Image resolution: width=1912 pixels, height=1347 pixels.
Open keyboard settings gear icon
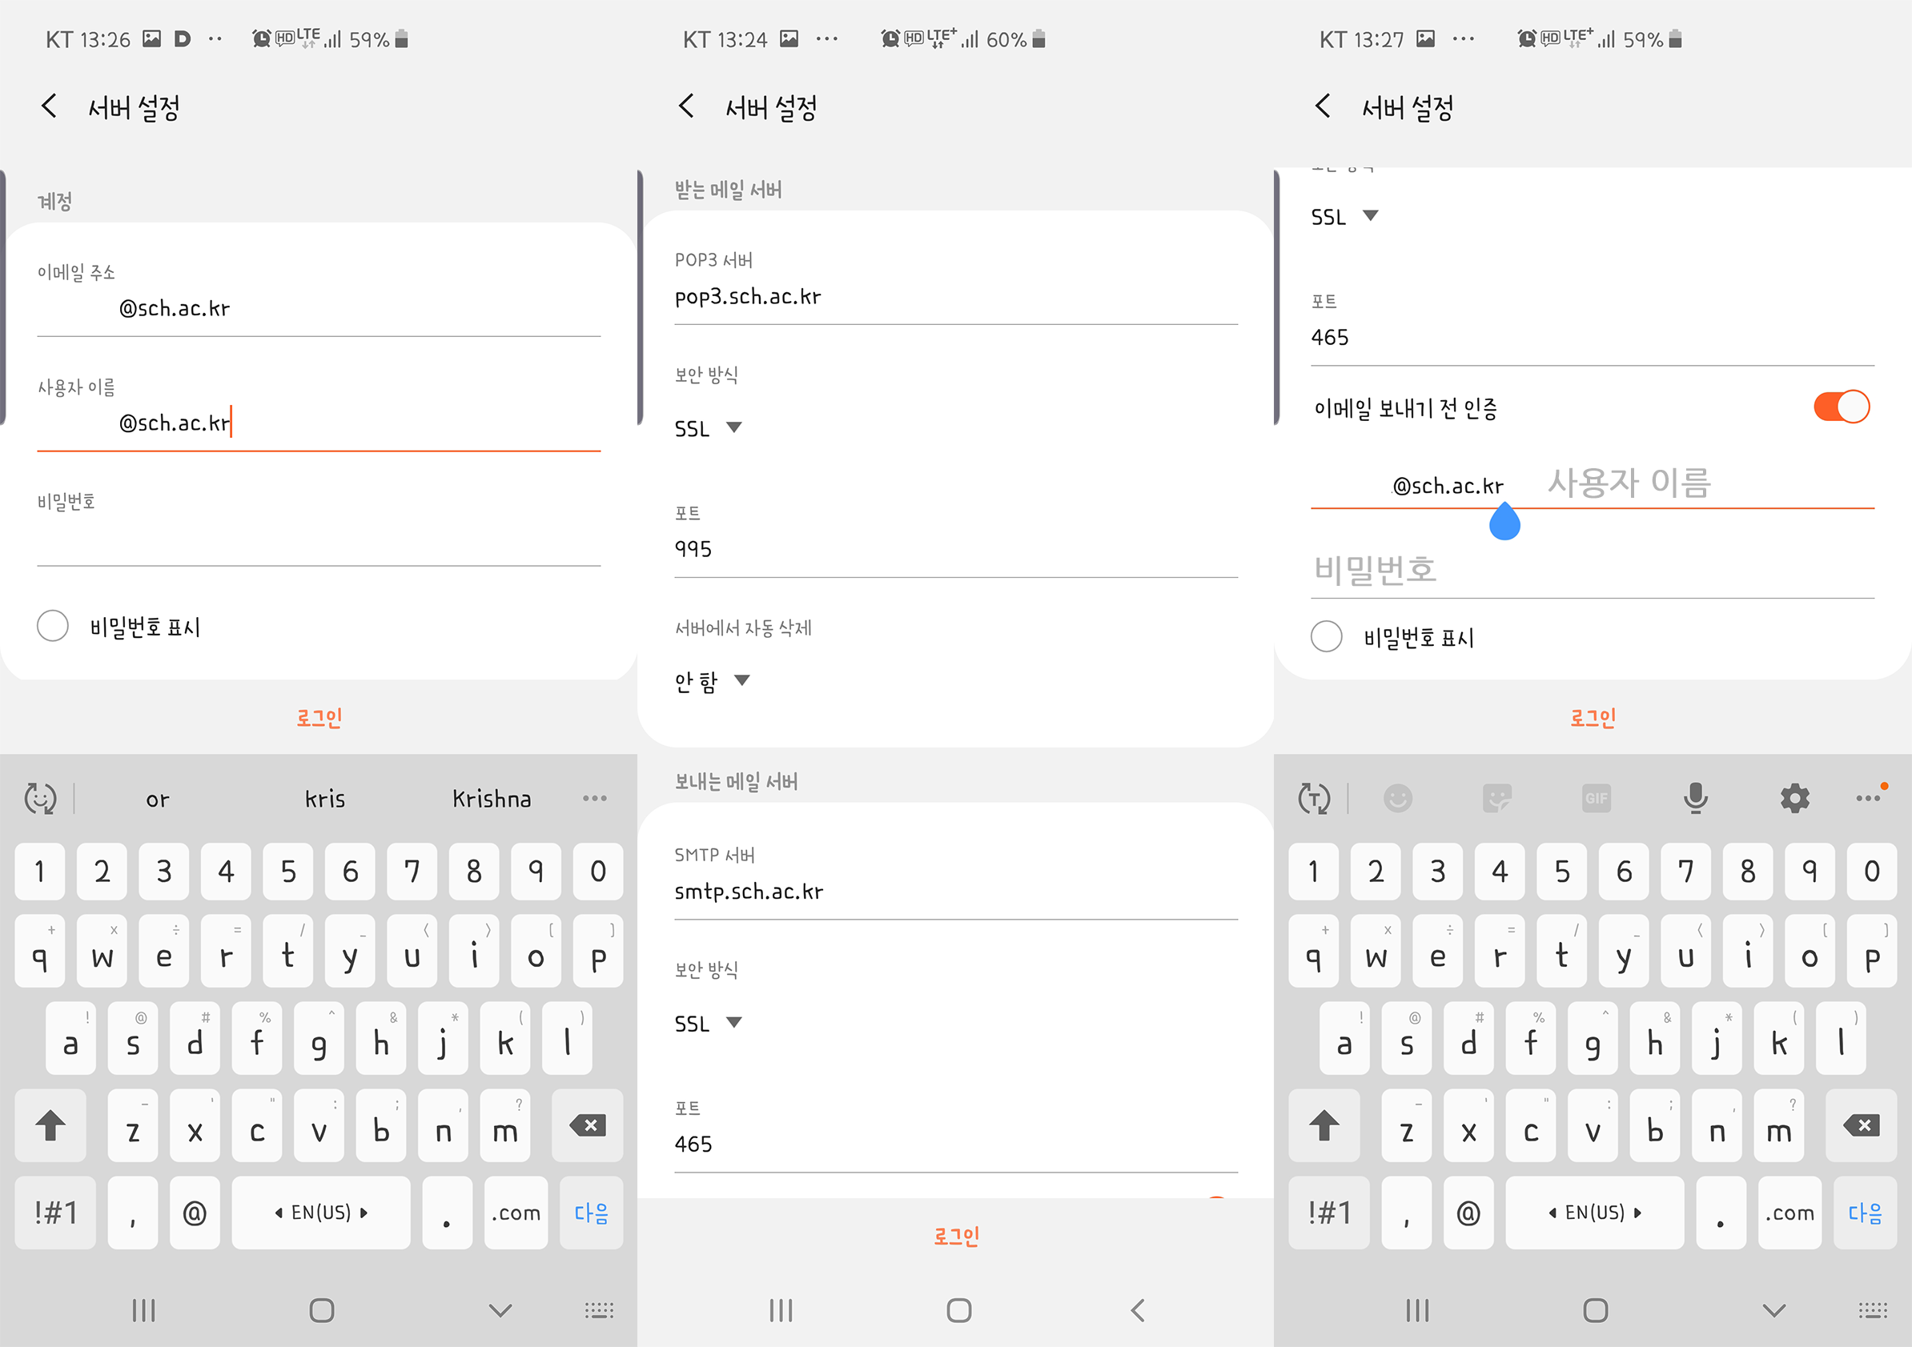[1794, 797]
